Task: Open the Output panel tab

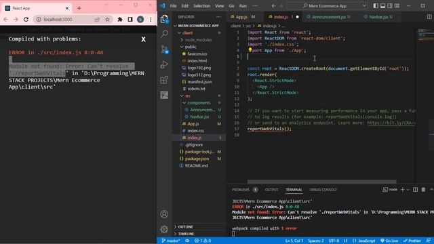Action: [271, 190]
